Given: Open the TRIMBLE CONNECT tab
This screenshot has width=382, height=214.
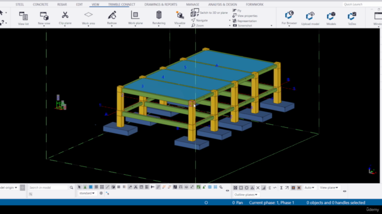Looking at the screenshot, I should click(x=122, y=4).
